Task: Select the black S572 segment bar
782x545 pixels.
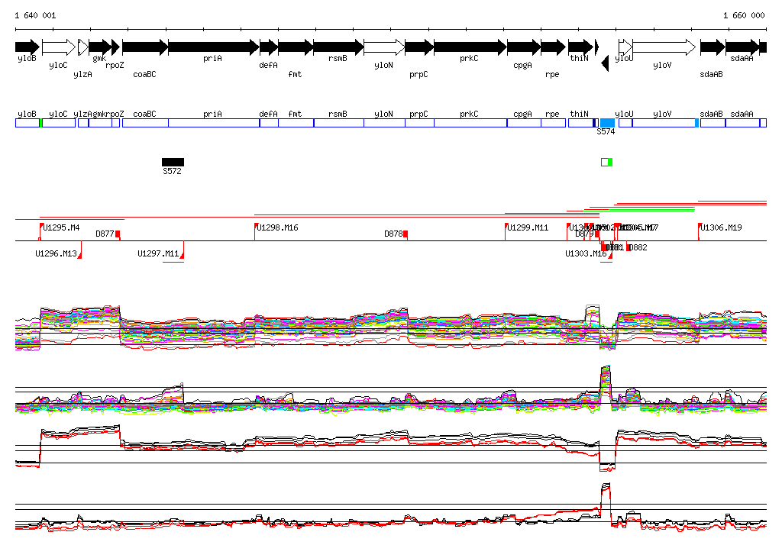Action: pos(173,162)
